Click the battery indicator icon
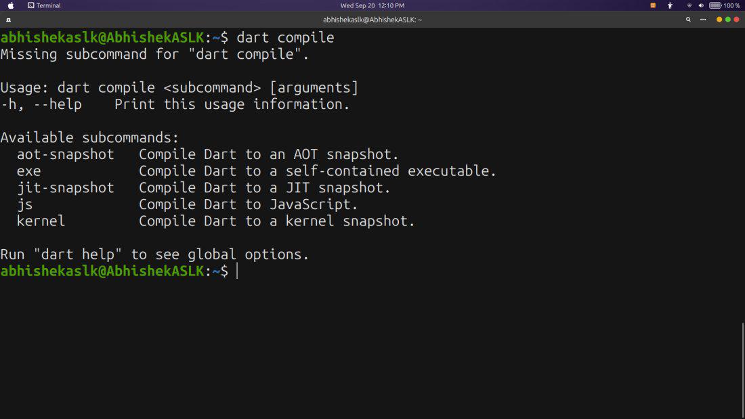The image size is (745, 419). 715,5
